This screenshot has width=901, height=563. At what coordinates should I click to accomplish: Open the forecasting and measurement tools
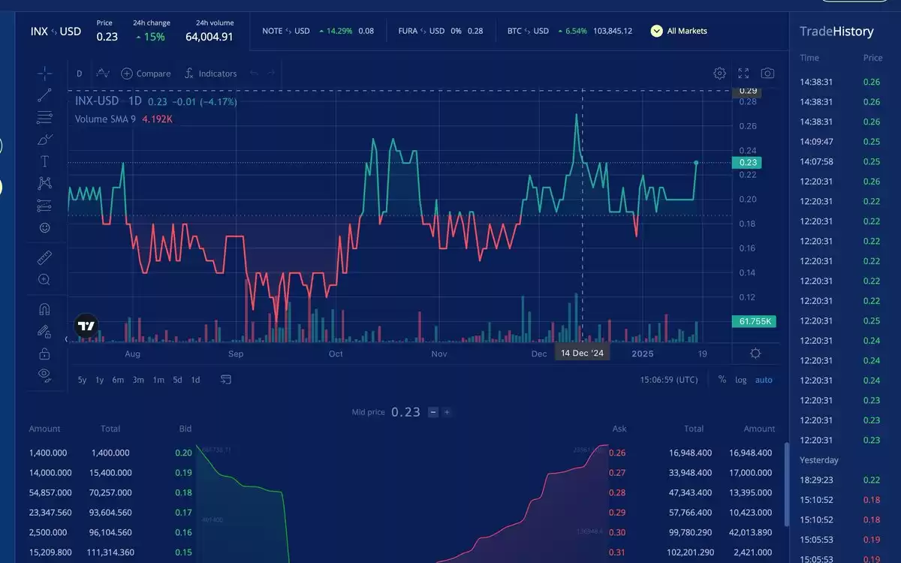(44, 206)
